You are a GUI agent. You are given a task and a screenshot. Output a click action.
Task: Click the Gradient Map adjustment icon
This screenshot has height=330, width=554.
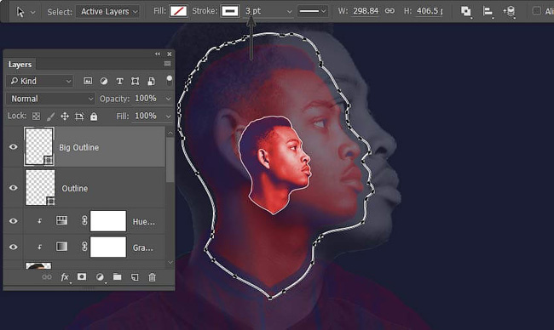[62, 247]
